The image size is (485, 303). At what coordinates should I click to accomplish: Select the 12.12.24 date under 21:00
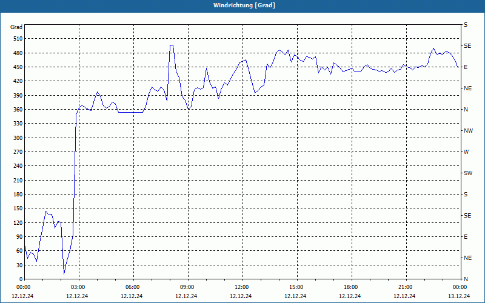(x=404, y=296)
